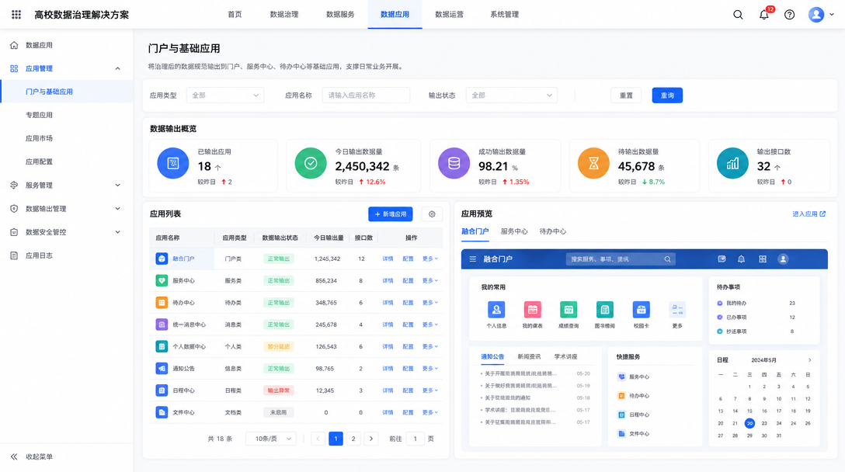The width and height of the screenshot is (845, 472).
Task: Click the table settings gear icon
Action: pos(432,214)
